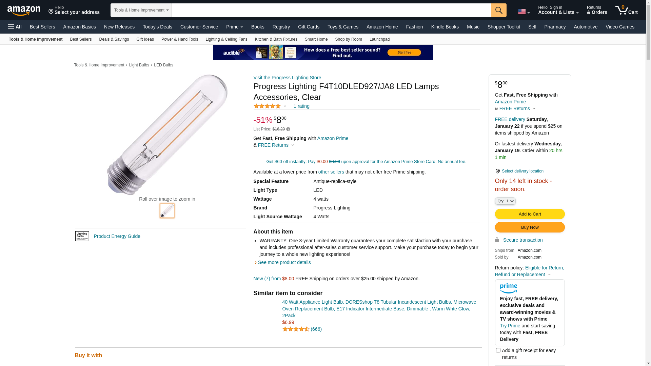Click the List Price info icon
The image size is (651, 366).
pyautogui.click(x=288, y=129)
